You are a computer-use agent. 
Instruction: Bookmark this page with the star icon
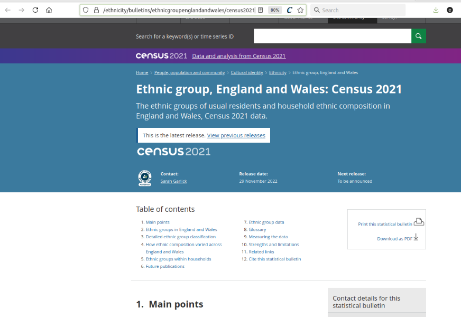[300, 10]
